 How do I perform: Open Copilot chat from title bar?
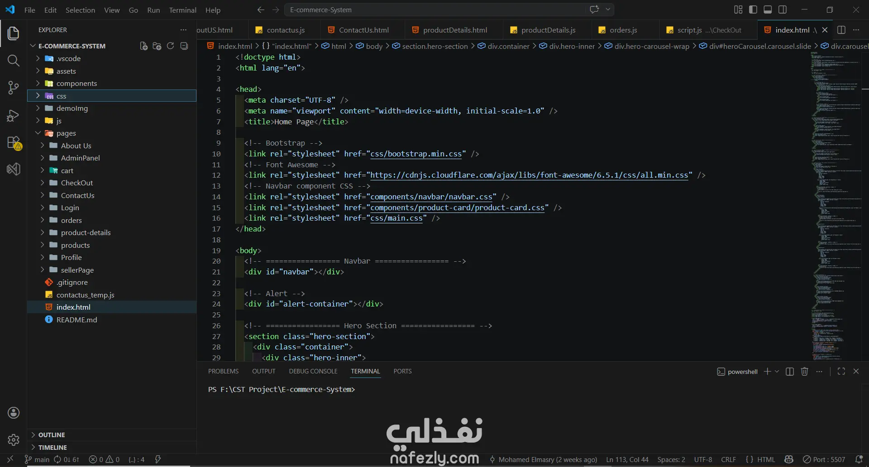[x=594, y=9]
